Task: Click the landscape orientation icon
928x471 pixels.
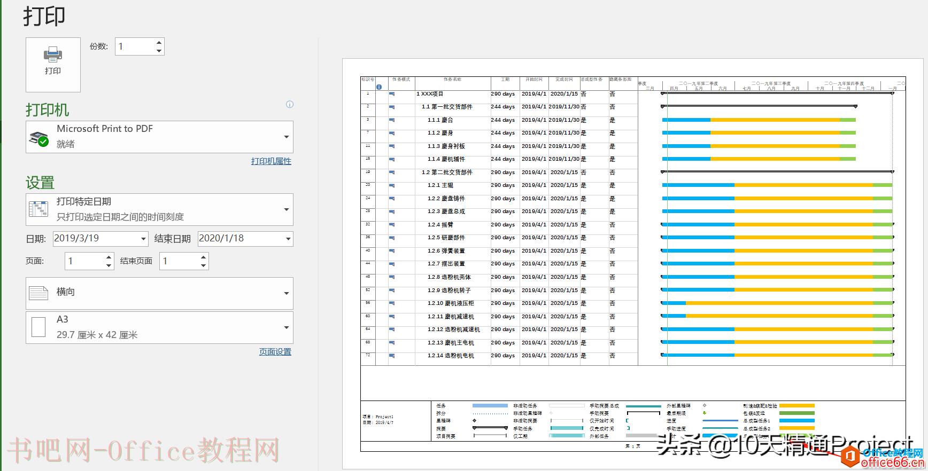Action: (x=38, y=293)
